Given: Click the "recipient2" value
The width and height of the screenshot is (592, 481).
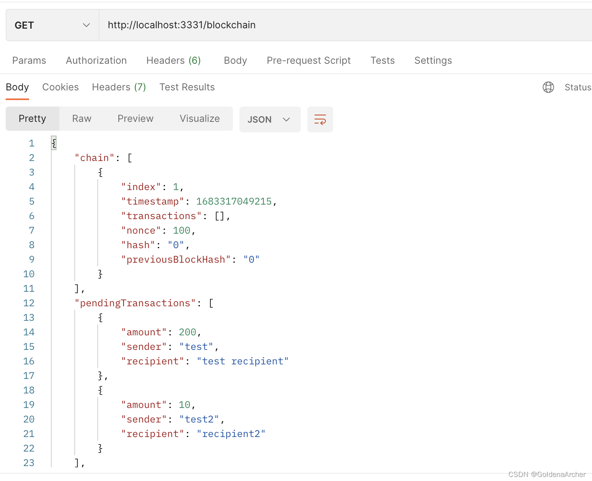Looking at the screenshot, I should (x=231, y=434).
